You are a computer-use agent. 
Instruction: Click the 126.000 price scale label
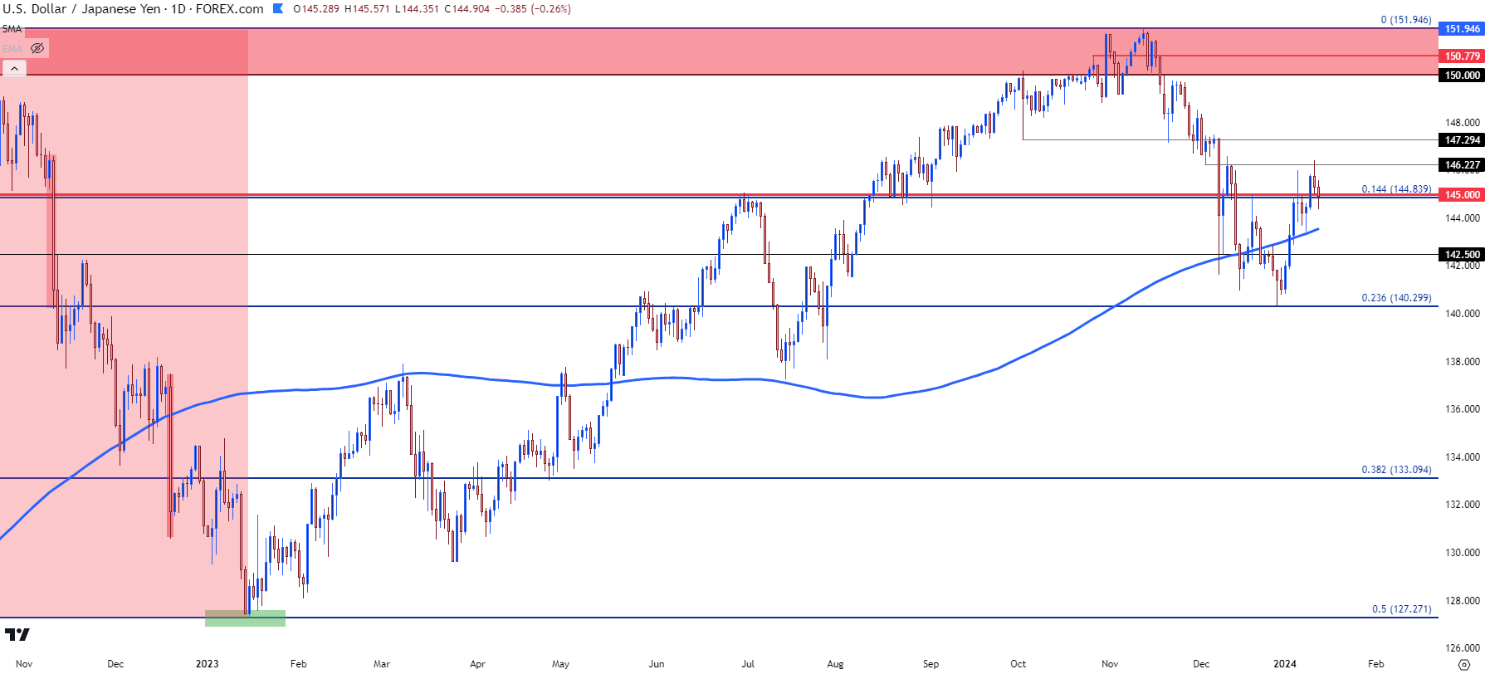(1462, 648)
